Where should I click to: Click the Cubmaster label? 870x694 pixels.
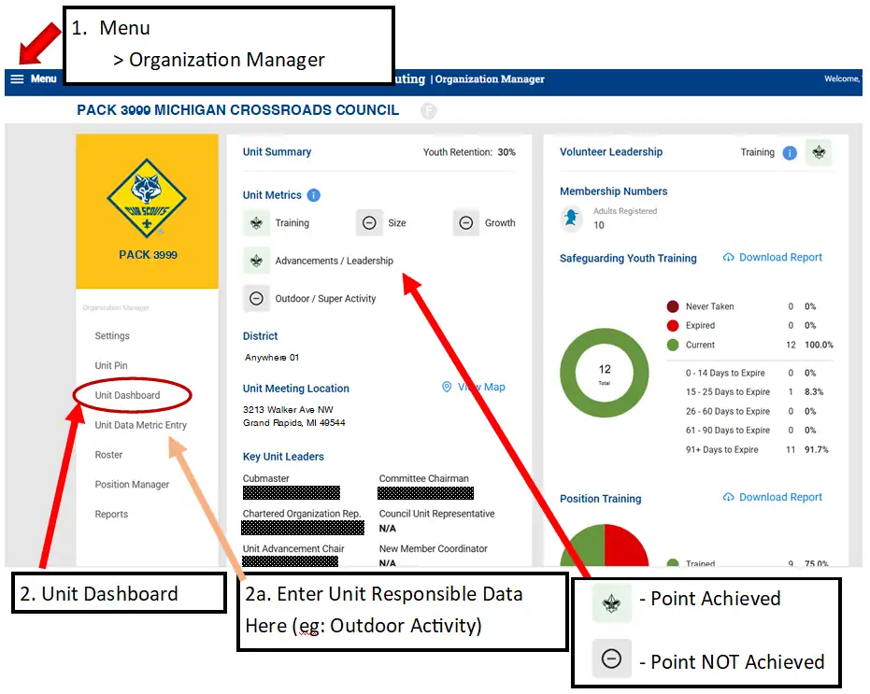tap(265, 478)
